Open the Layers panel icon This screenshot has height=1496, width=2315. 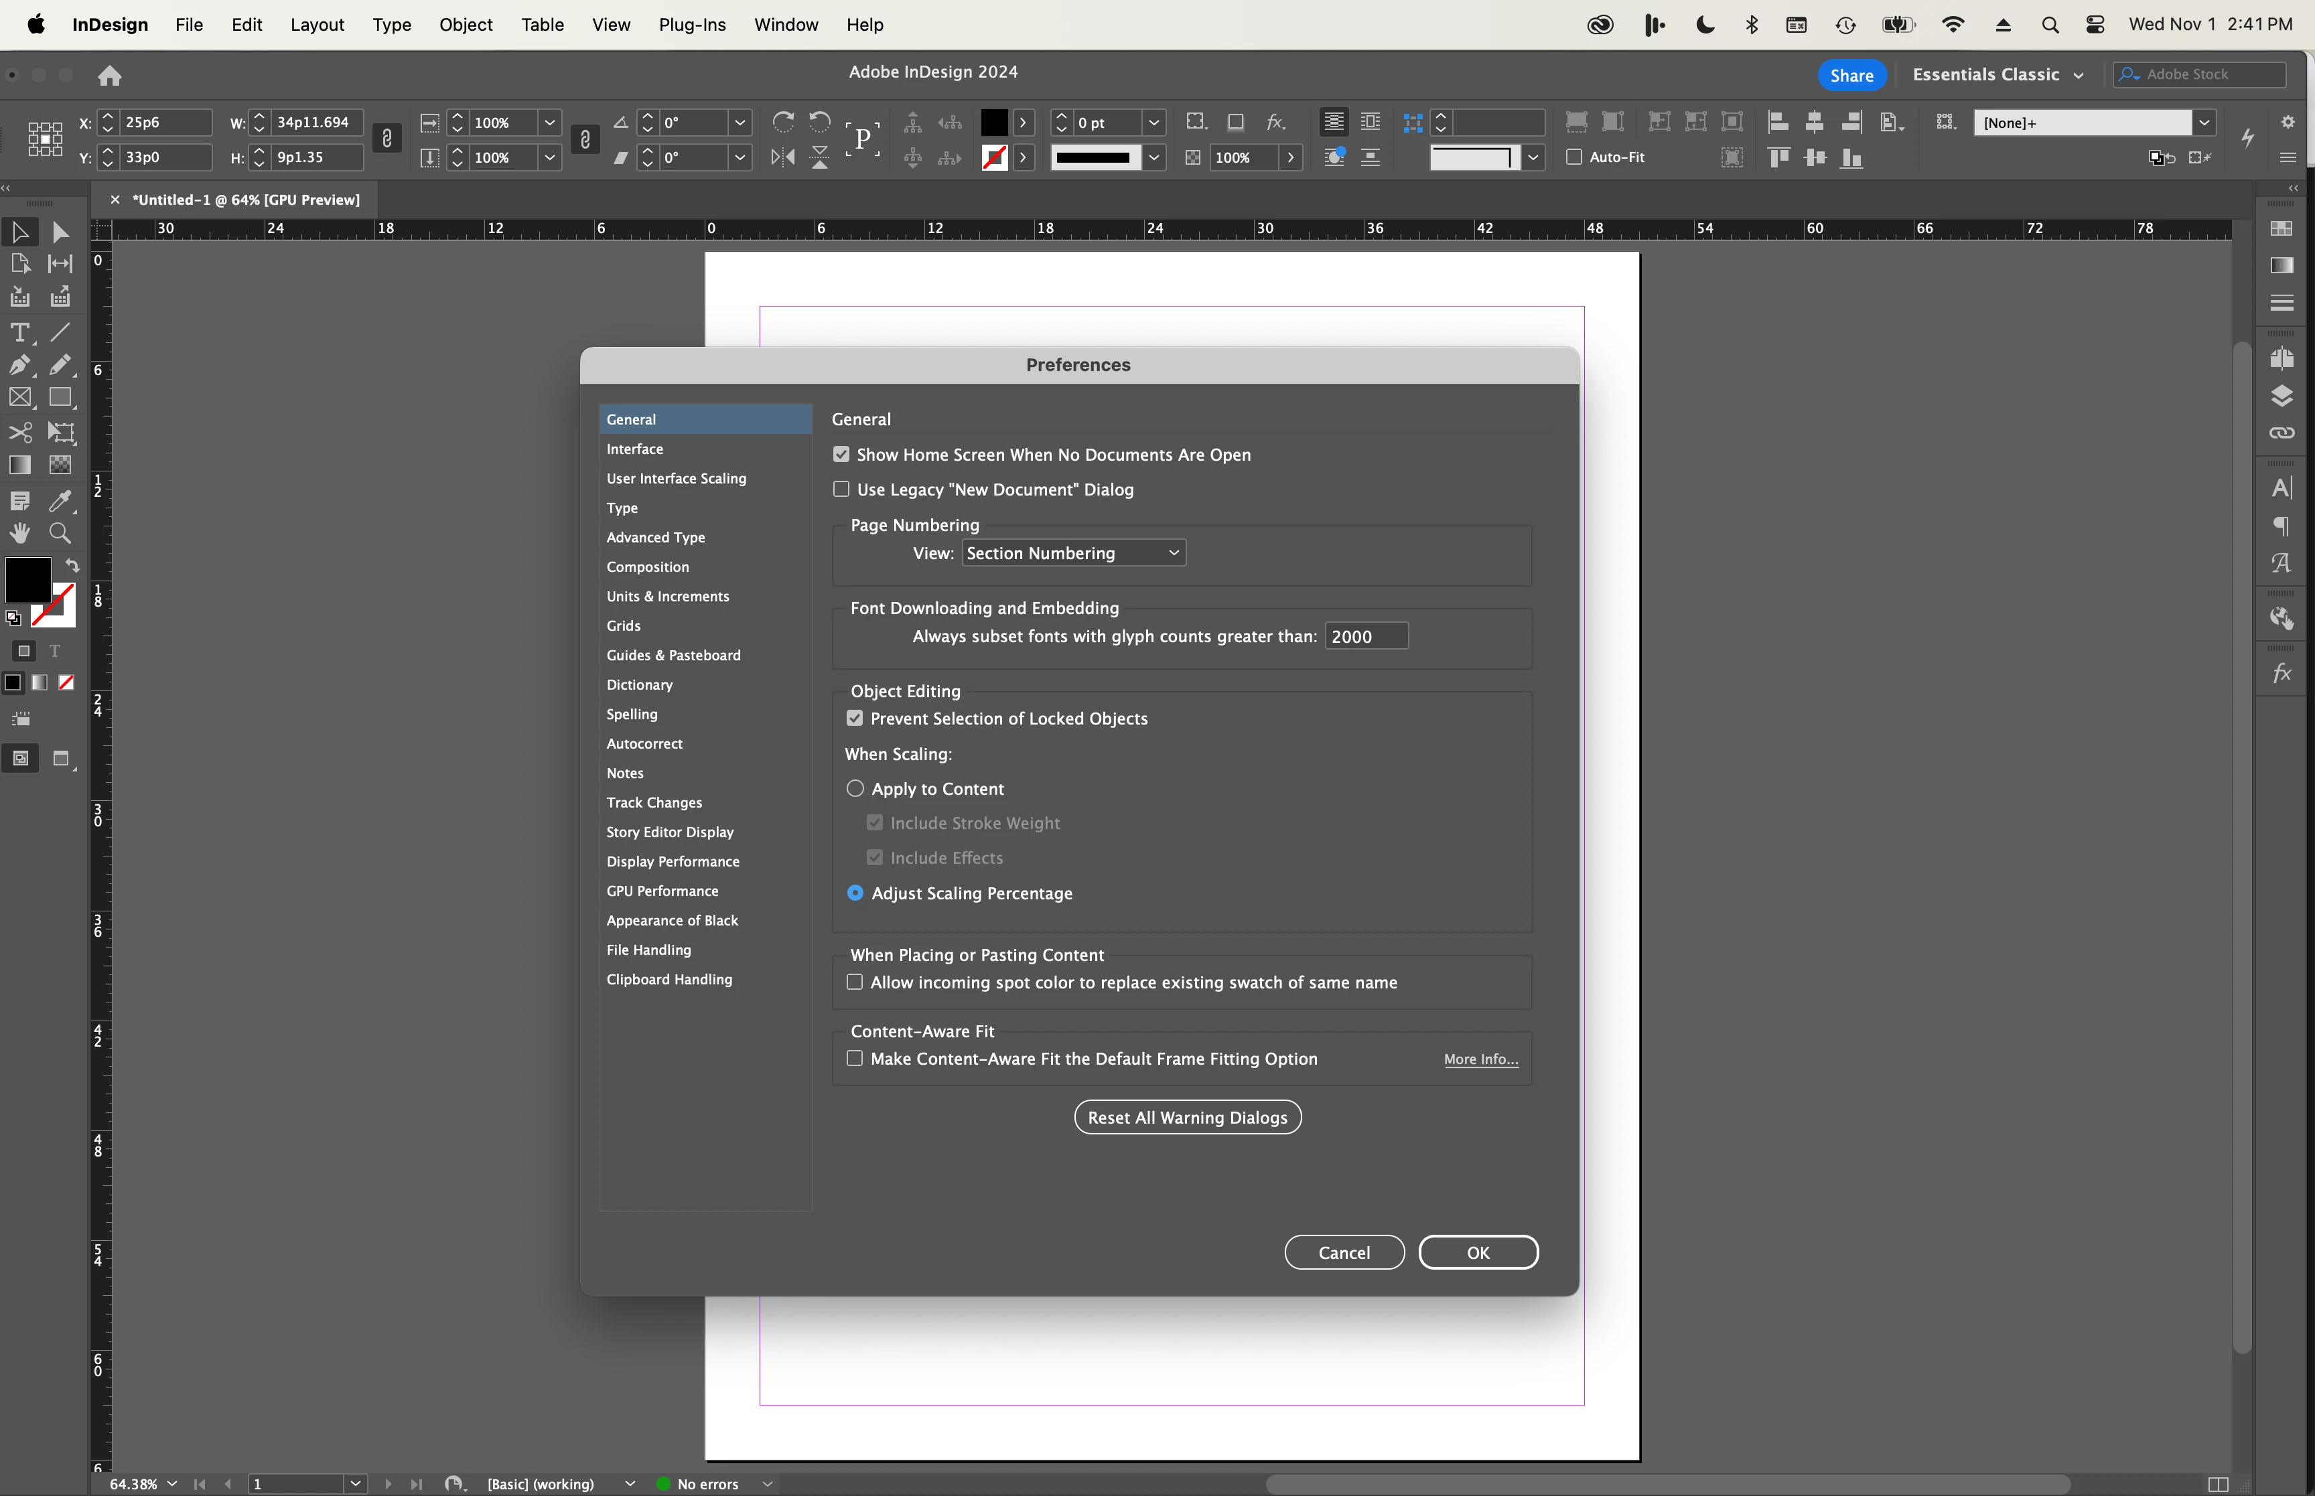[x=2282, y=395]
